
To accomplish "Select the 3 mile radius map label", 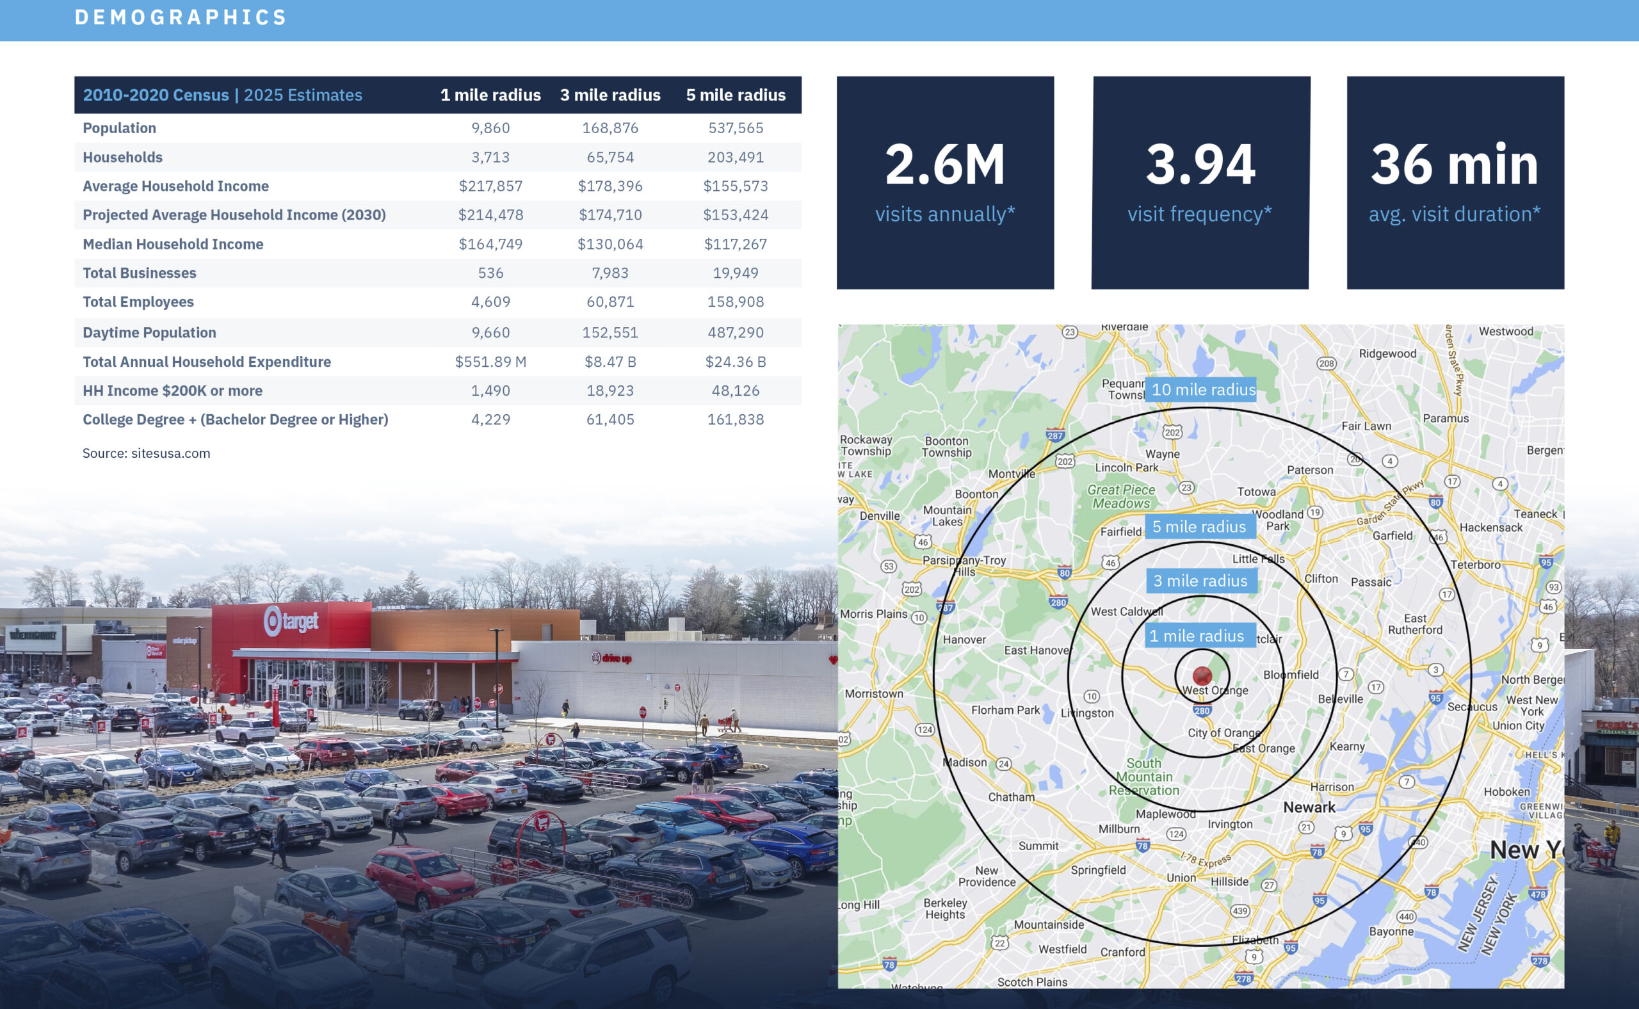I will pos(1201,581).
